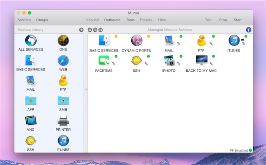The height and width of the screenshot is (165, 266).
Task: Select managed FTP duck icon
Action: pyautogui.click(x=201, y=41)
